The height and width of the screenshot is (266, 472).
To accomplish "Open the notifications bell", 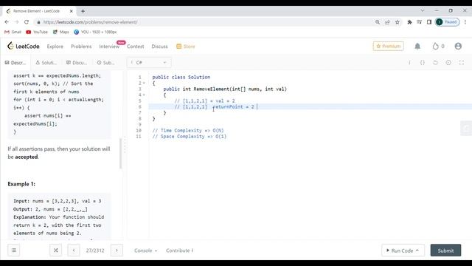I will pos(417,46).
